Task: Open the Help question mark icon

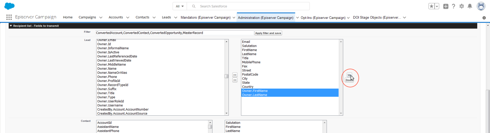Action: tap(454, 6)
